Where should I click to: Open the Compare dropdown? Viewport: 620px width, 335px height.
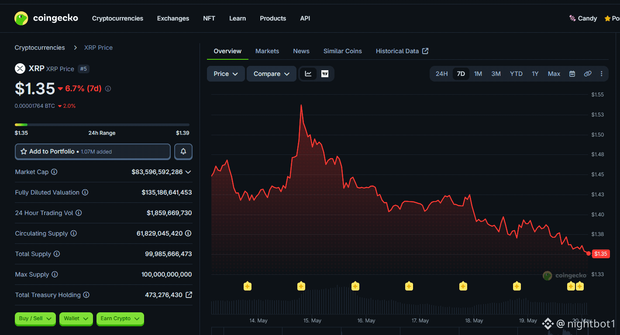[x=272, y=74]
